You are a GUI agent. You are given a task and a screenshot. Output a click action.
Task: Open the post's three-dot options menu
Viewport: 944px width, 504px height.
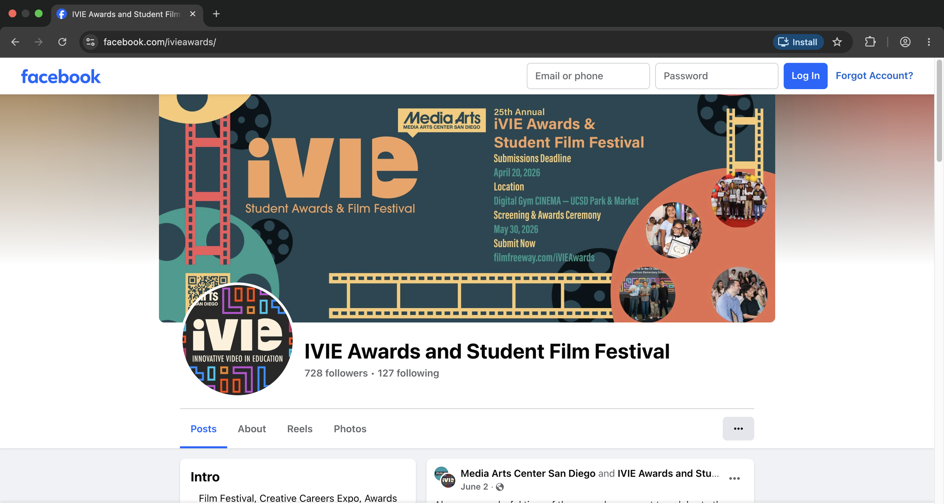point(734,478)
